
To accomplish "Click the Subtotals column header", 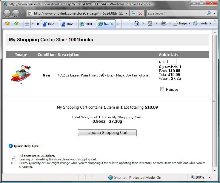I will (168, 54).
